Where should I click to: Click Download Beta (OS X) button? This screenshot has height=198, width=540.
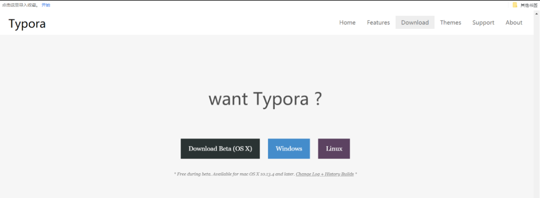pos(220,149)
